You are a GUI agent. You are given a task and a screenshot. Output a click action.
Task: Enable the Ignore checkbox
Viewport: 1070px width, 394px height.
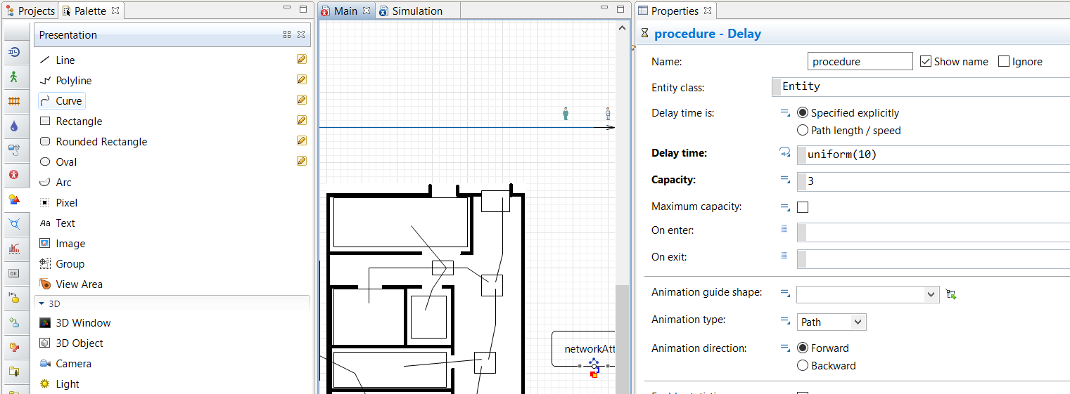click(1004, 62)
